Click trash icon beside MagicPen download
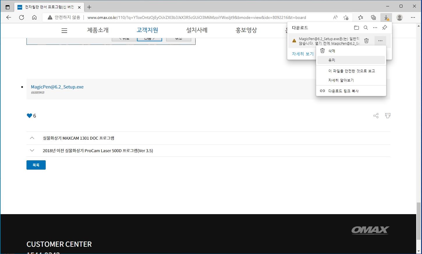This screenshot has width=422, height=254. pyautogui.click(x=366, y=41)
